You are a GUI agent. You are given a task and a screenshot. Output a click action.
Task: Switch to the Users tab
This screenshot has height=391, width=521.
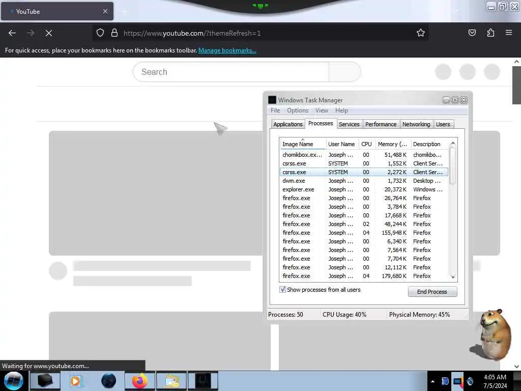pyautogui.click(x=443, y=124)
